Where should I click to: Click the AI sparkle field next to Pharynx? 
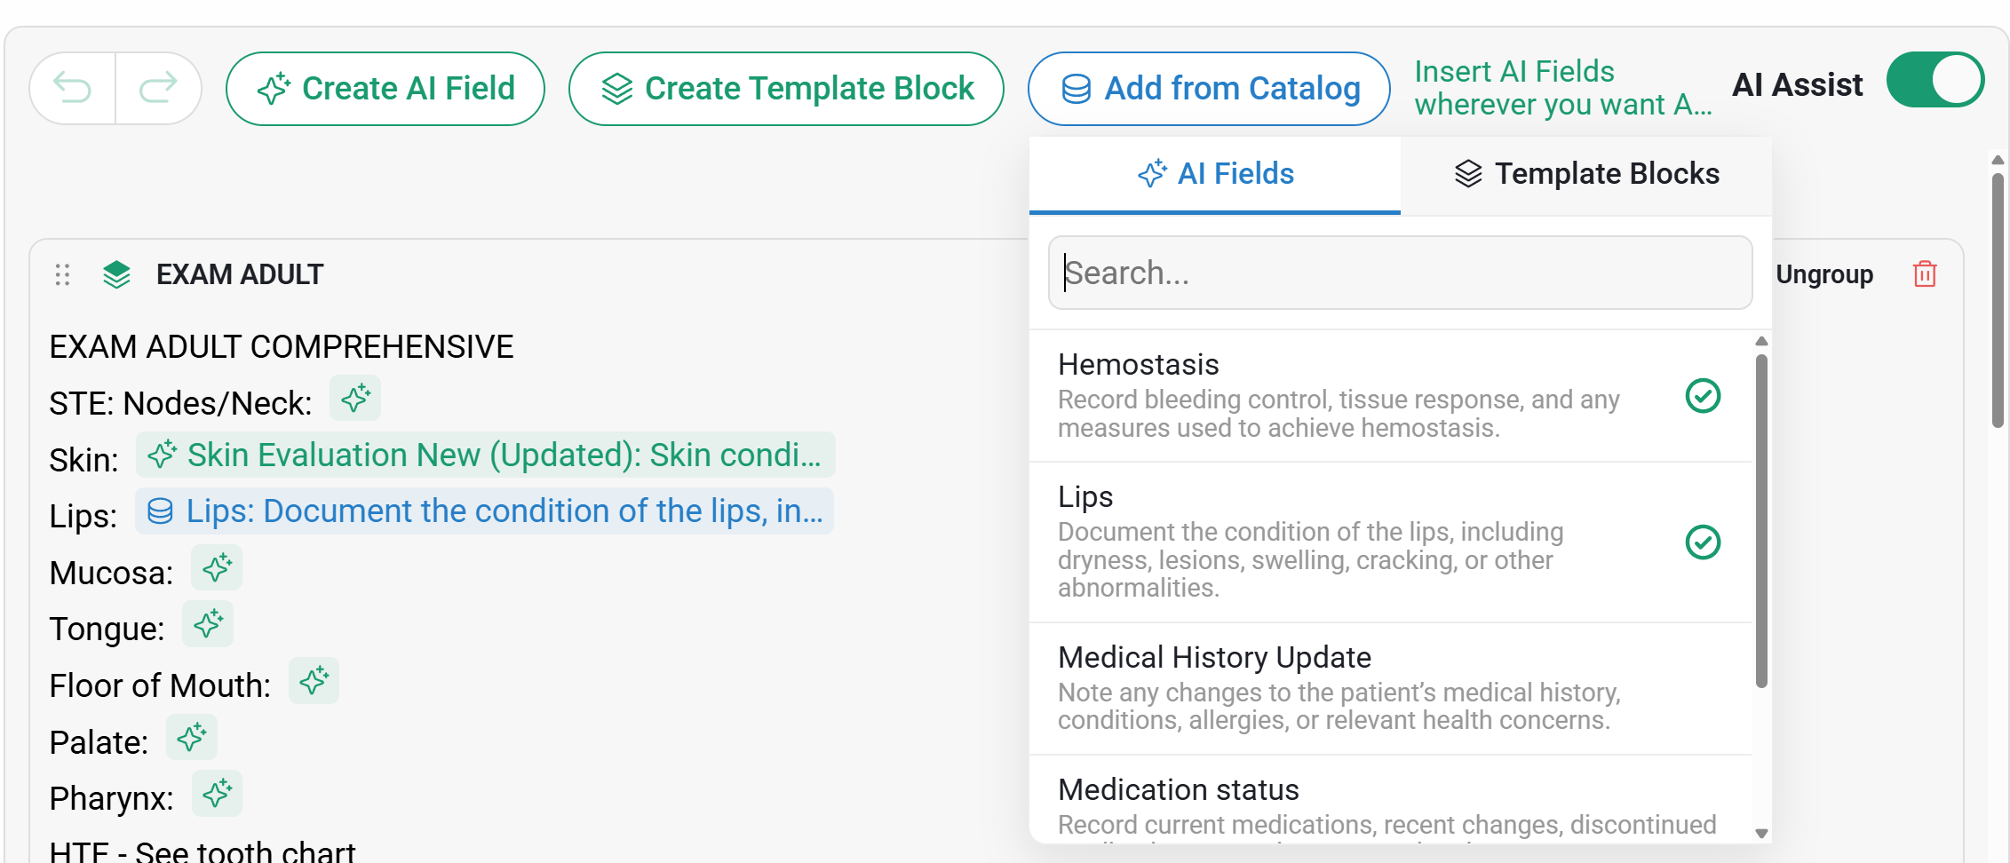pyautogui.click(x=217, y=793)
